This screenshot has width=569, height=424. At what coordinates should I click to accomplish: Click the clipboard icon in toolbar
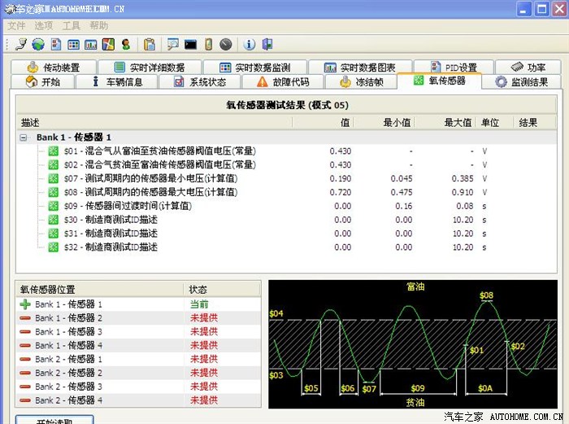coord(149,44)
